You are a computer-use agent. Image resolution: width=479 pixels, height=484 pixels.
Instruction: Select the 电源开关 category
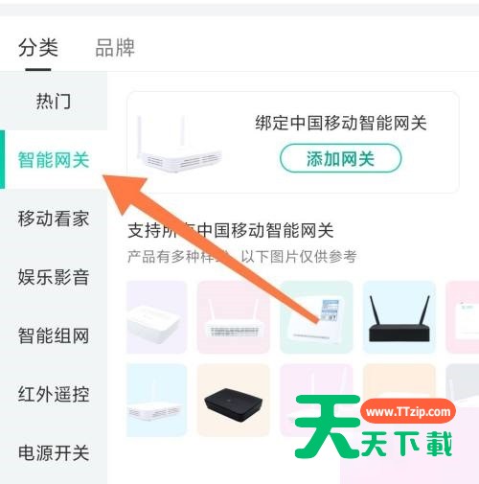[54, 452]
